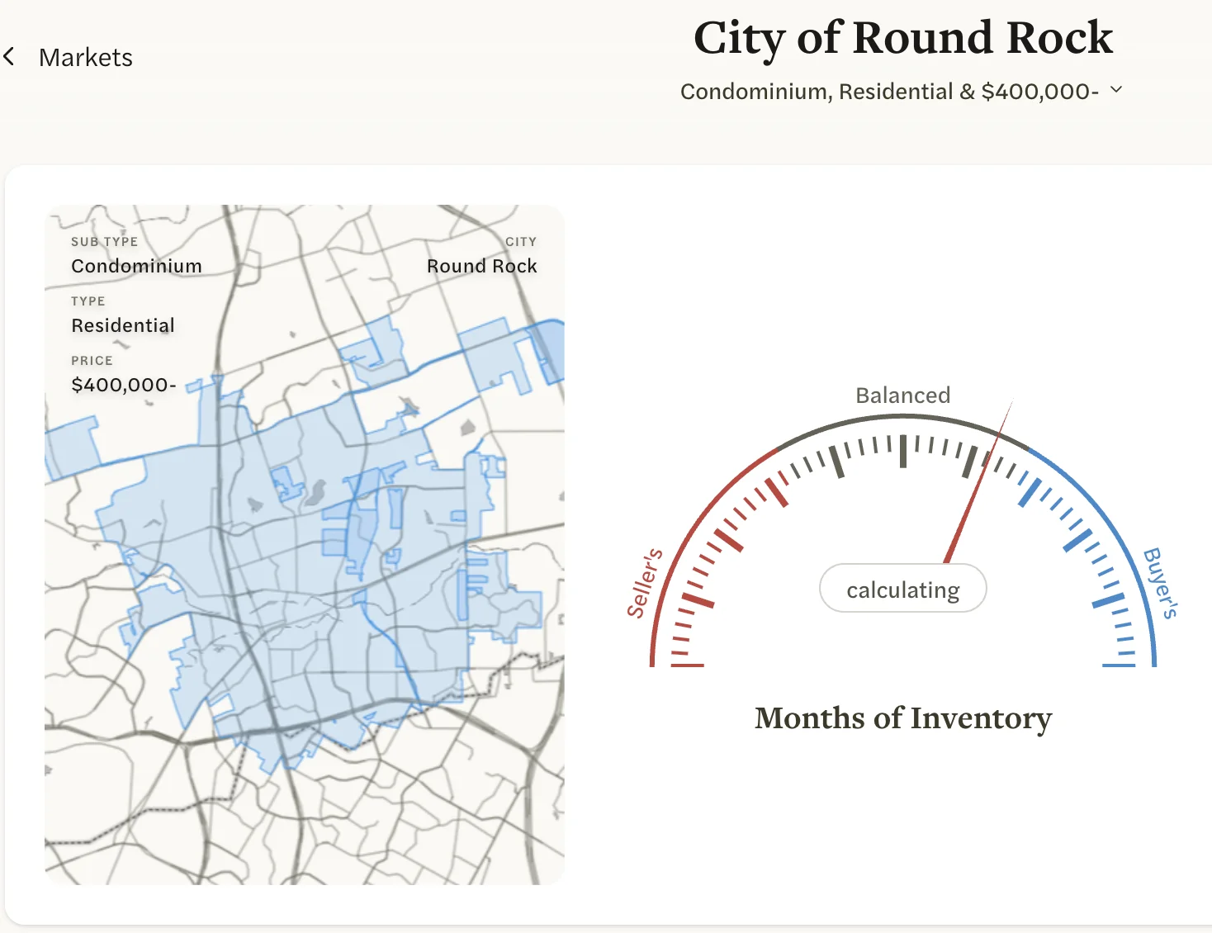Click the Condominium sub type label

click(136, 266)
